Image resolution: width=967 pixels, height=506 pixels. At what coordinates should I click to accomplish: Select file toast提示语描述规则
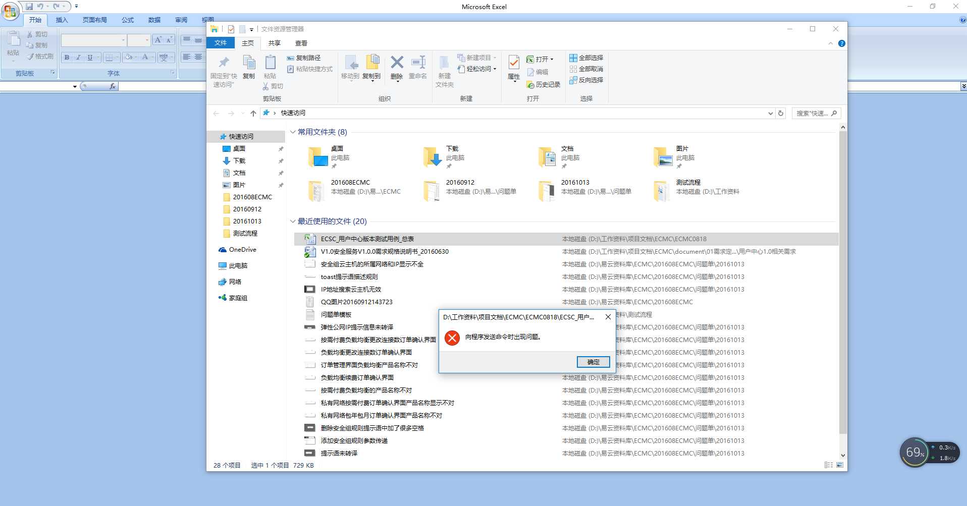[x=349, y=277]
